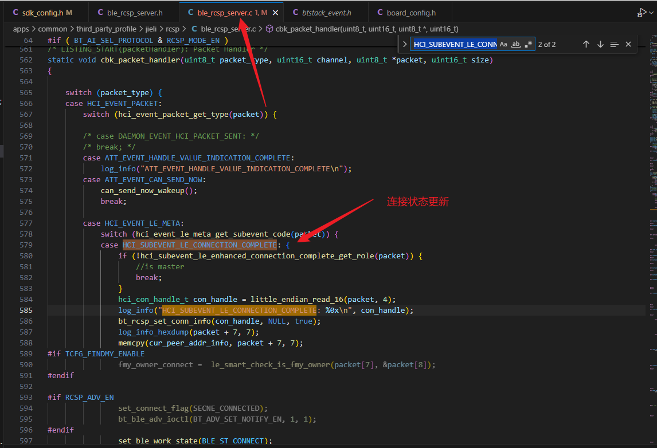Focus the find input containing HCI_SUBEVENT_LE_CONN
This screenshot has width=657, height=448.
(455, 44)
